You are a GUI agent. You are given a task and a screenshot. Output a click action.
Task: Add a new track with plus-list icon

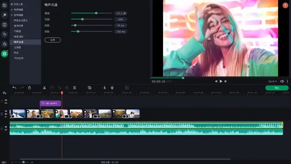click(x=5, y=93)
